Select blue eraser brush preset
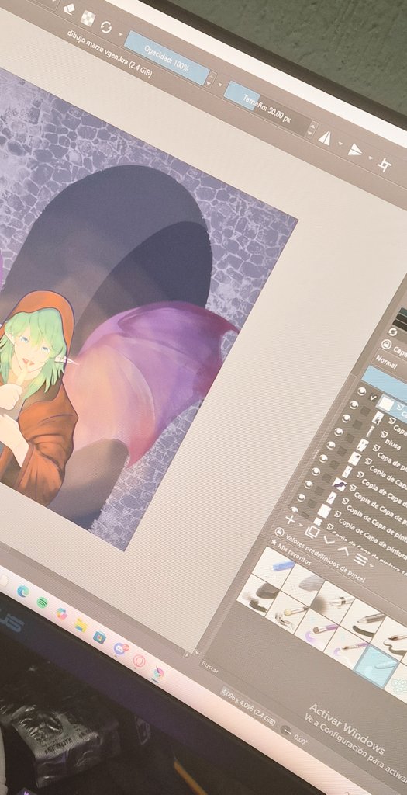The height and width of the screenshot is (795, 407). coord(274,568)
